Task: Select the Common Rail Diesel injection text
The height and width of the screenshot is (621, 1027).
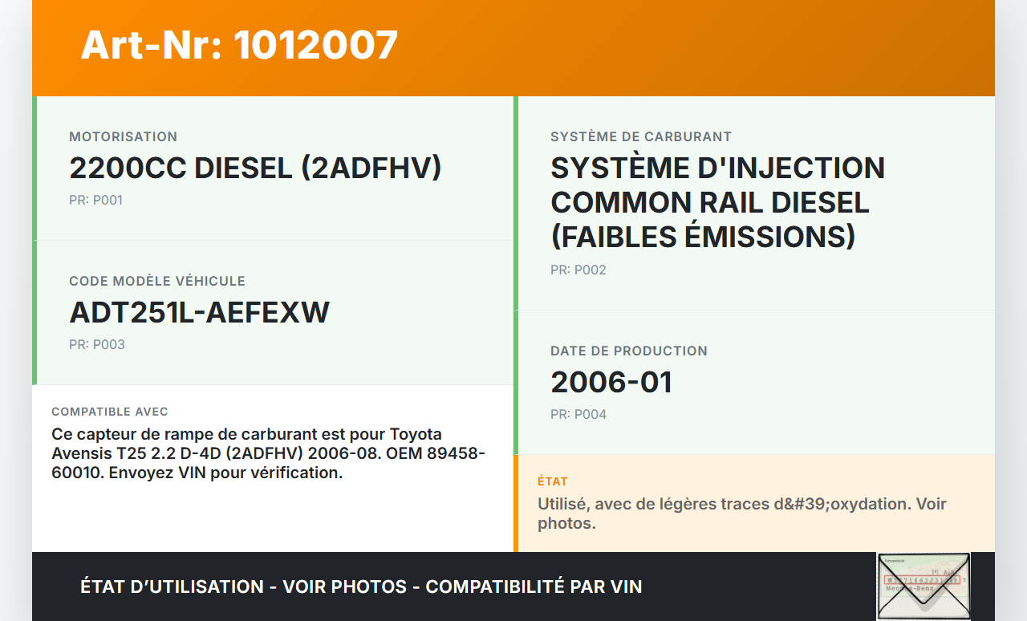Action: click(x=716, y=202)
